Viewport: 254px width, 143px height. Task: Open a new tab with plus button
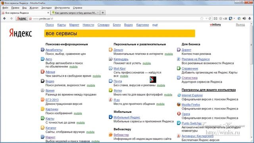(x=103, y=13)
